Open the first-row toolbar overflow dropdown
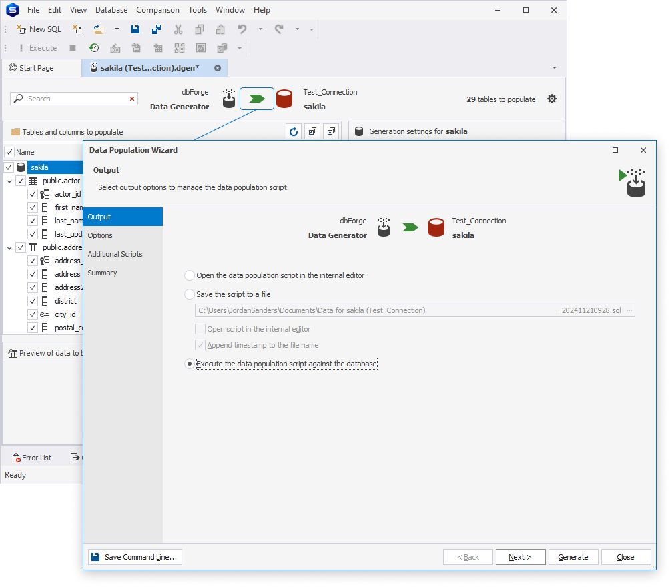The image size is (670, 587). point(312,29)
